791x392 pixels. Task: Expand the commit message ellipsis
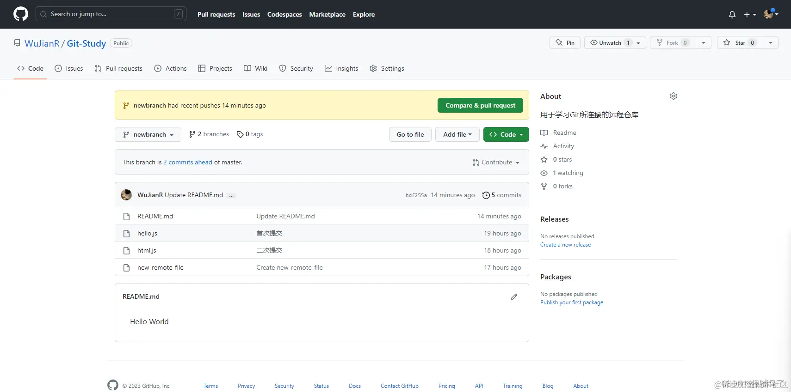click(x=232, y=195)
